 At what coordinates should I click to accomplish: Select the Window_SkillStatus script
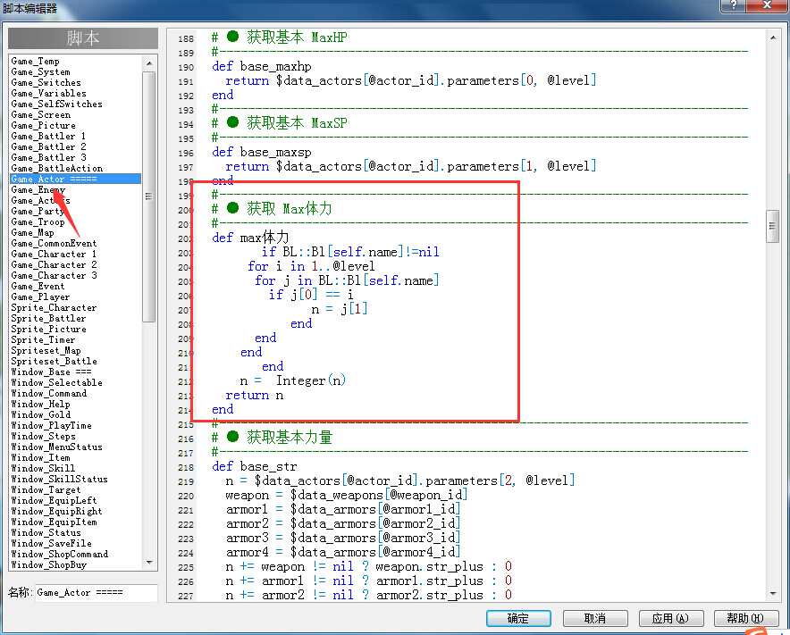(x=60, y=479)
